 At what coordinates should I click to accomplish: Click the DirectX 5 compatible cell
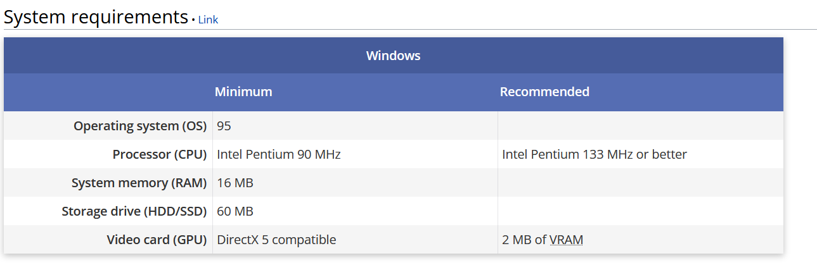click(276, 240)
